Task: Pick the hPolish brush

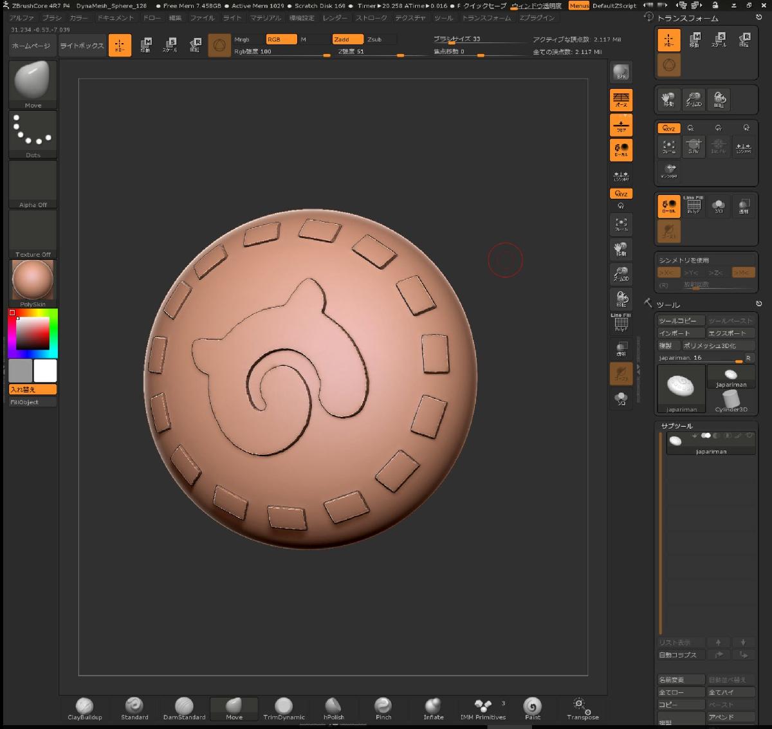Action: [333, 708]
